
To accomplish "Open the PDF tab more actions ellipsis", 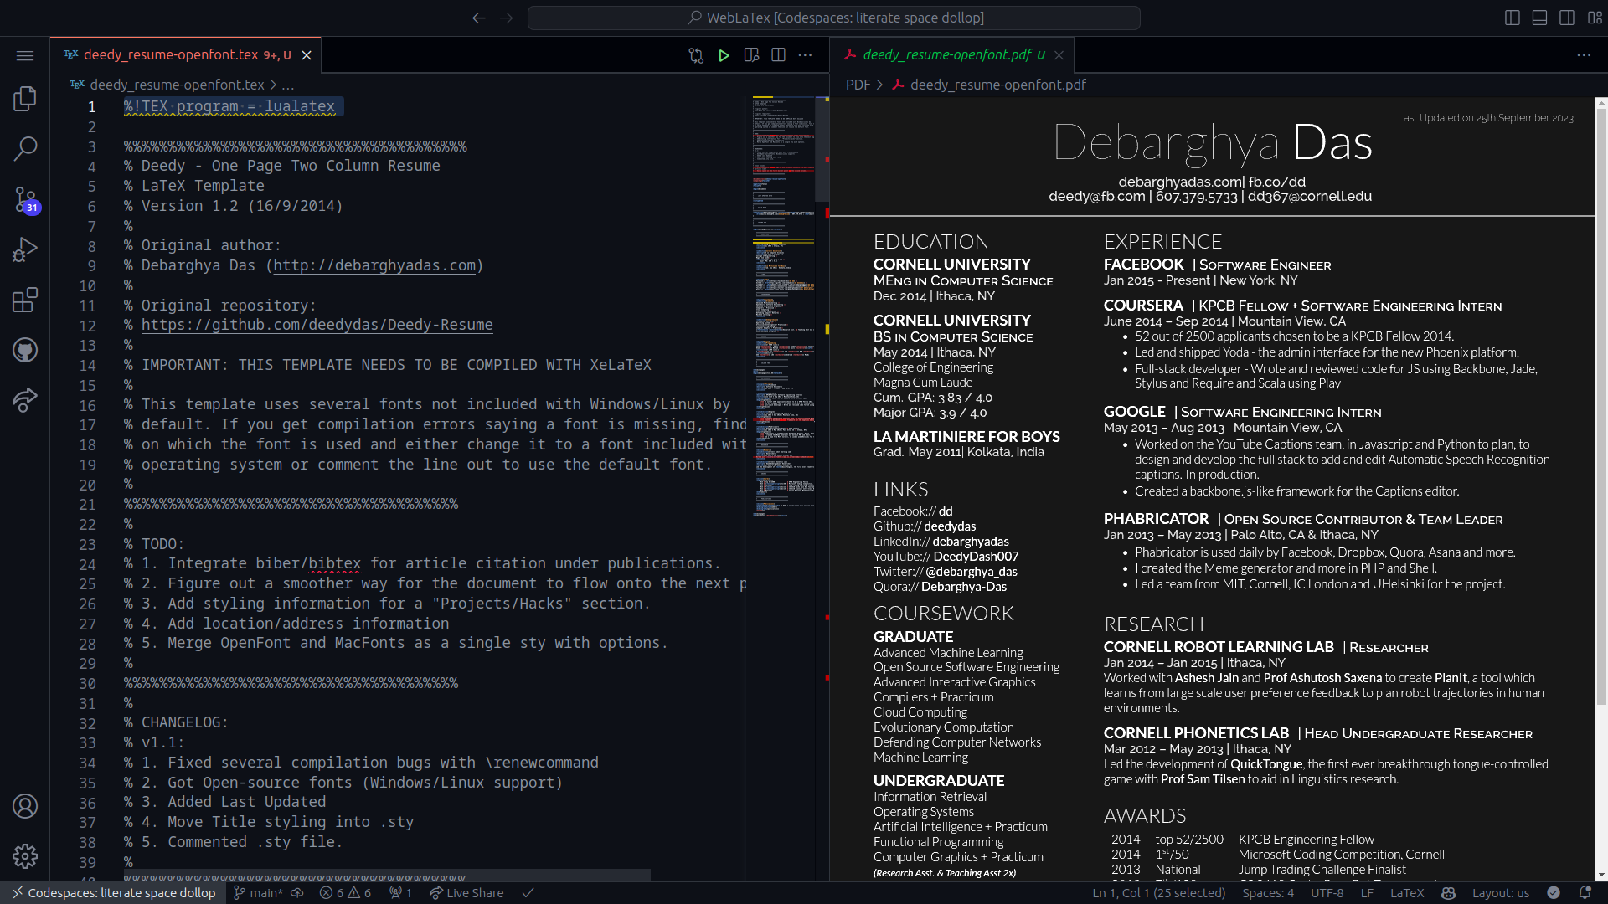I will [x=1585, y=54].
